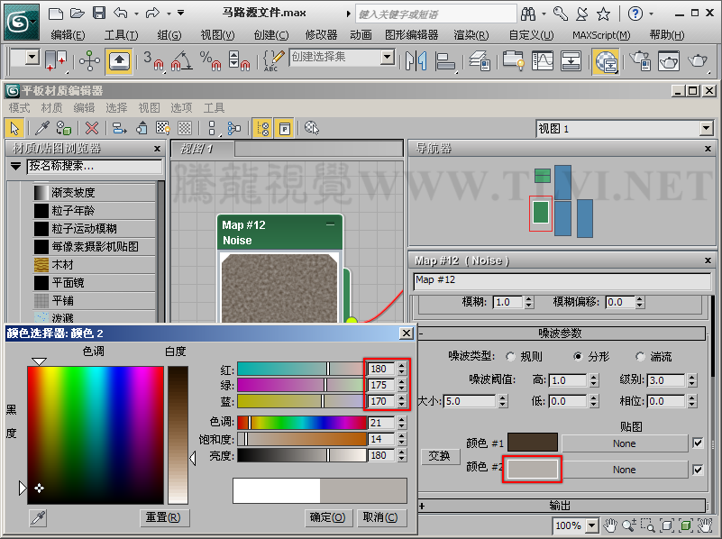Image resolution: width=722 pixels, height=539 pixels.
Task: Select the angle snap toggle icon
Action: coord(181,60)
